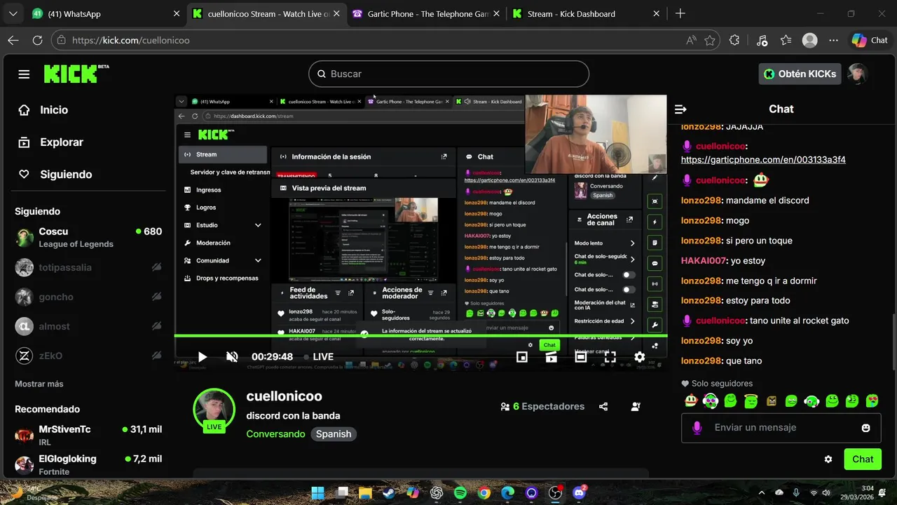Open the browser Extensions puzzle icon
The image size is (897, 505).
tap(734, 40)
